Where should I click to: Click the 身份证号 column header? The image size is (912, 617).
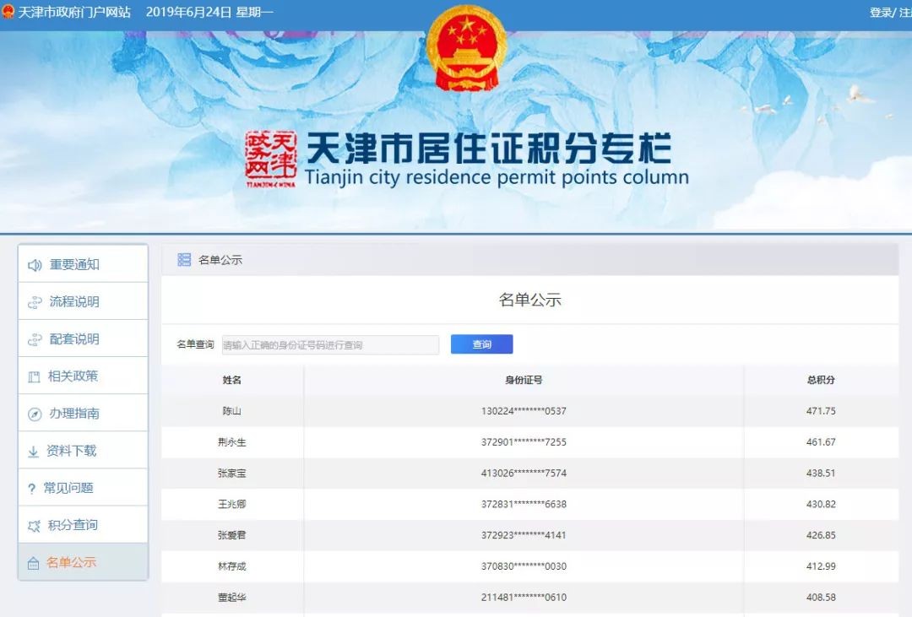[x=524, y=381]
